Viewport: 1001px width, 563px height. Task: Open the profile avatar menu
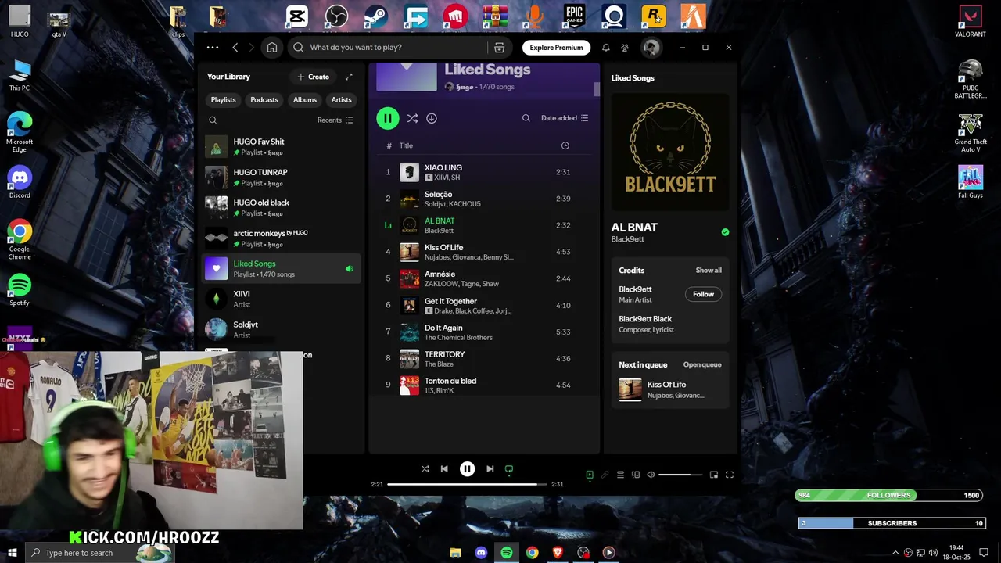pyautogui.click(x=651, y=48)
